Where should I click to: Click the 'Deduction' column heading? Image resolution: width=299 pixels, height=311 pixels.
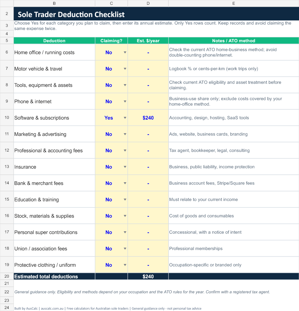pyautogui.click(x=54, y=41)
